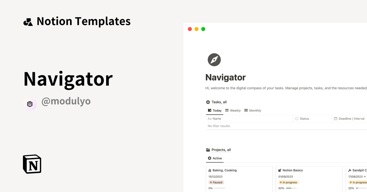Screen dimensions: 367x192
Task: Click the Notion Templates cube logo icon
Action: pos(28,21)
